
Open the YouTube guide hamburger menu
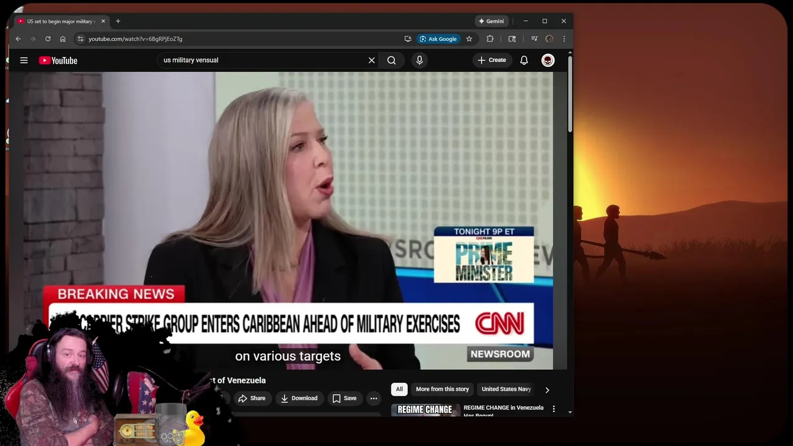coord(24,60)
